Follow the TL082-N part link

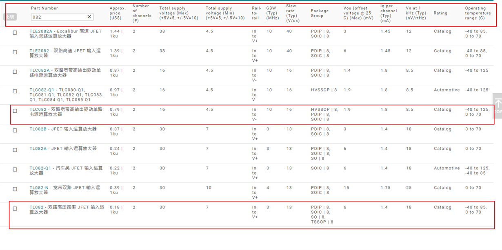coord(39,188)
